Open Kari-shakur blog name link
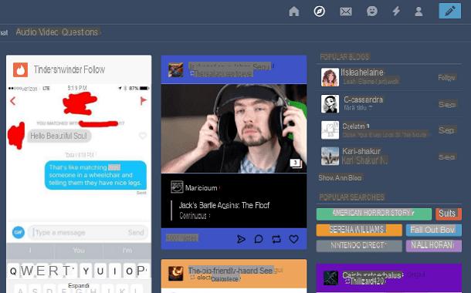 [x=361, y=151]
